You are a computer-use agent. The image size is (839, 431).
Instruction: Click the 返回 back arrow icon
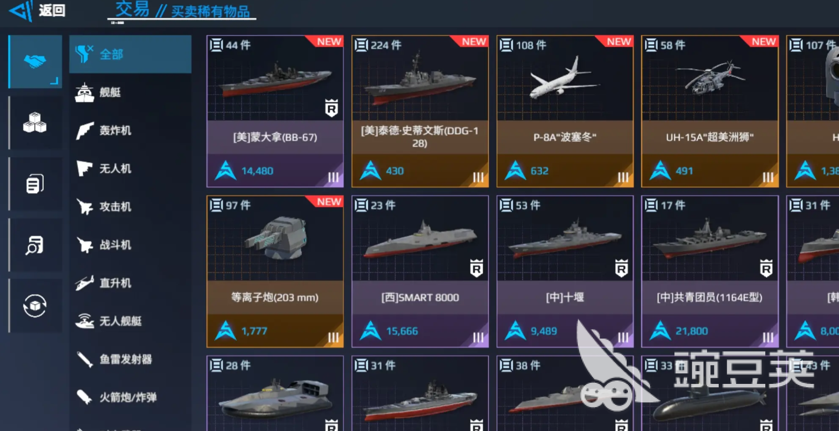click(x=21, y=11)
